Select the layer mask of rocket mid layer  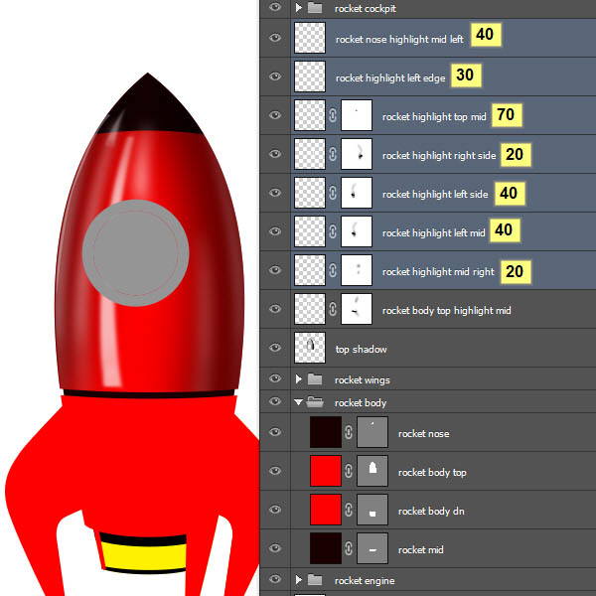[x=372, y=548]
